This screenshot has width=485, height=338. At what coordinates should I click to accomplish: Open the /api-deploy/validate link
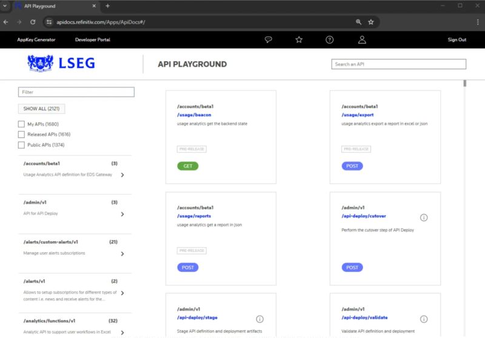[x=364, y=317]
